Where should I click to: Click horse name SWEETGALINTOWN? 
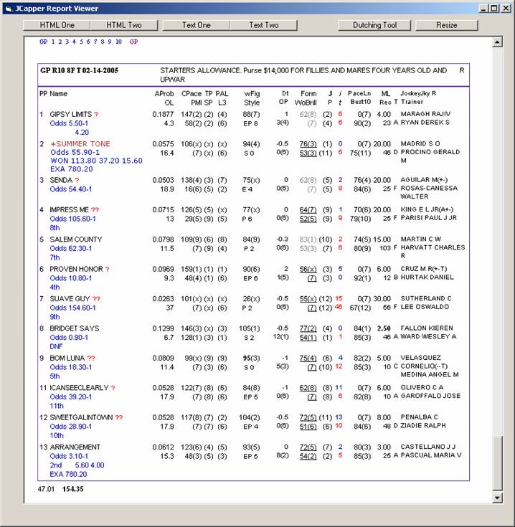point(81,417)
